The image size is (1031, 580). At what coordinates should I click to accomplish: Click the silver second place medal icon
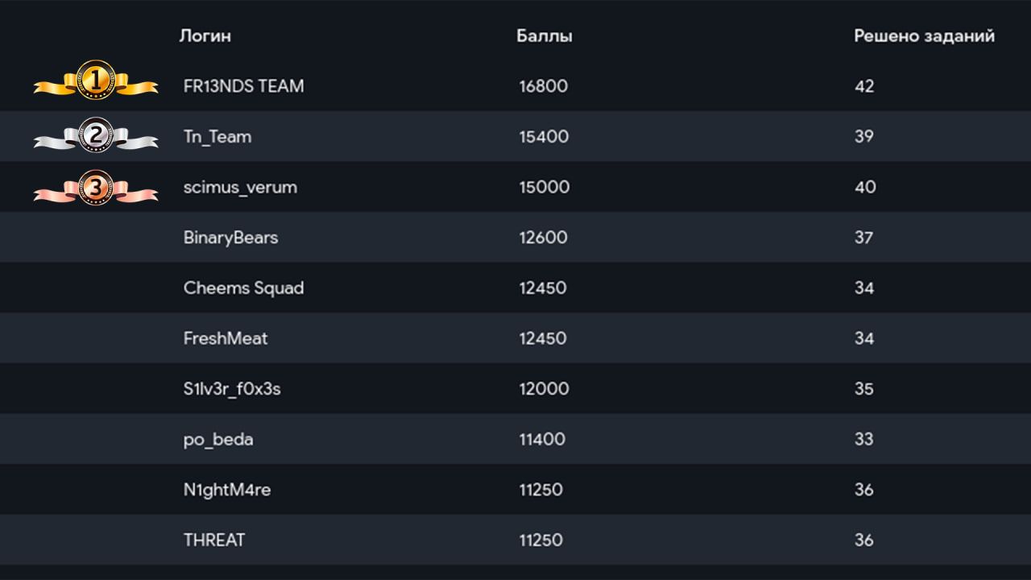(x=96, y=135)
